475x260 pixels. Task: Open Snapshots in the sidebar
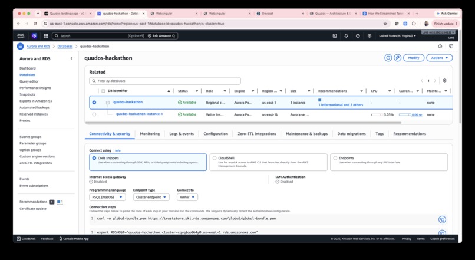tap(27, 94)
